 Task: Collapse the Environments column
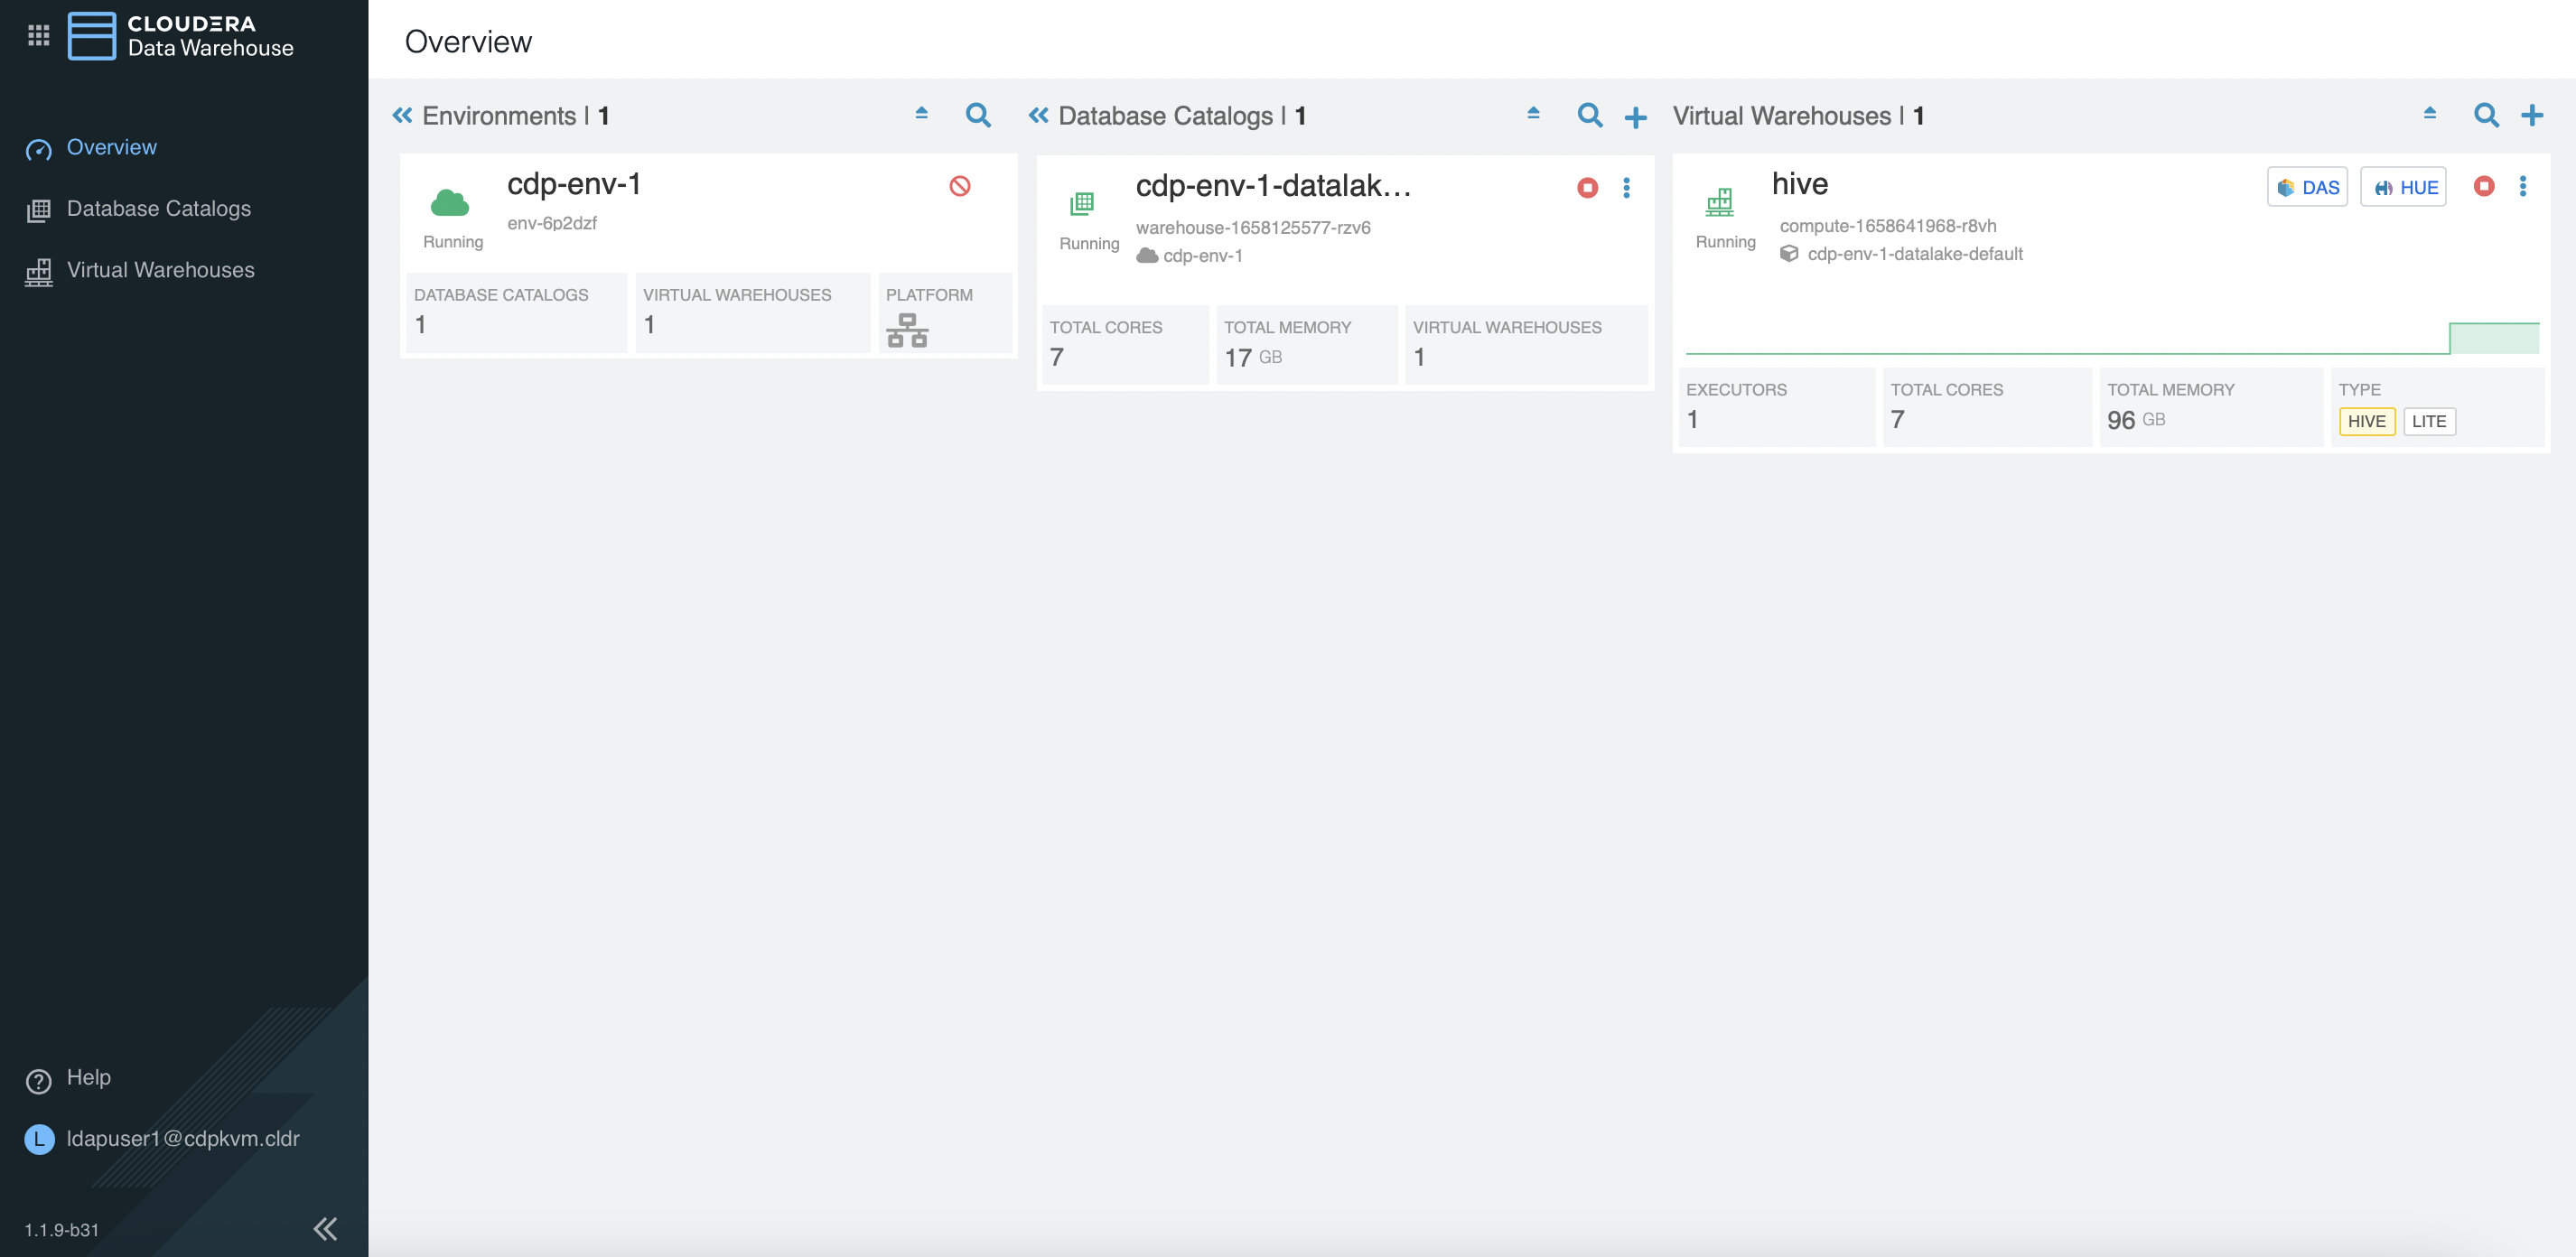point(402,116)
